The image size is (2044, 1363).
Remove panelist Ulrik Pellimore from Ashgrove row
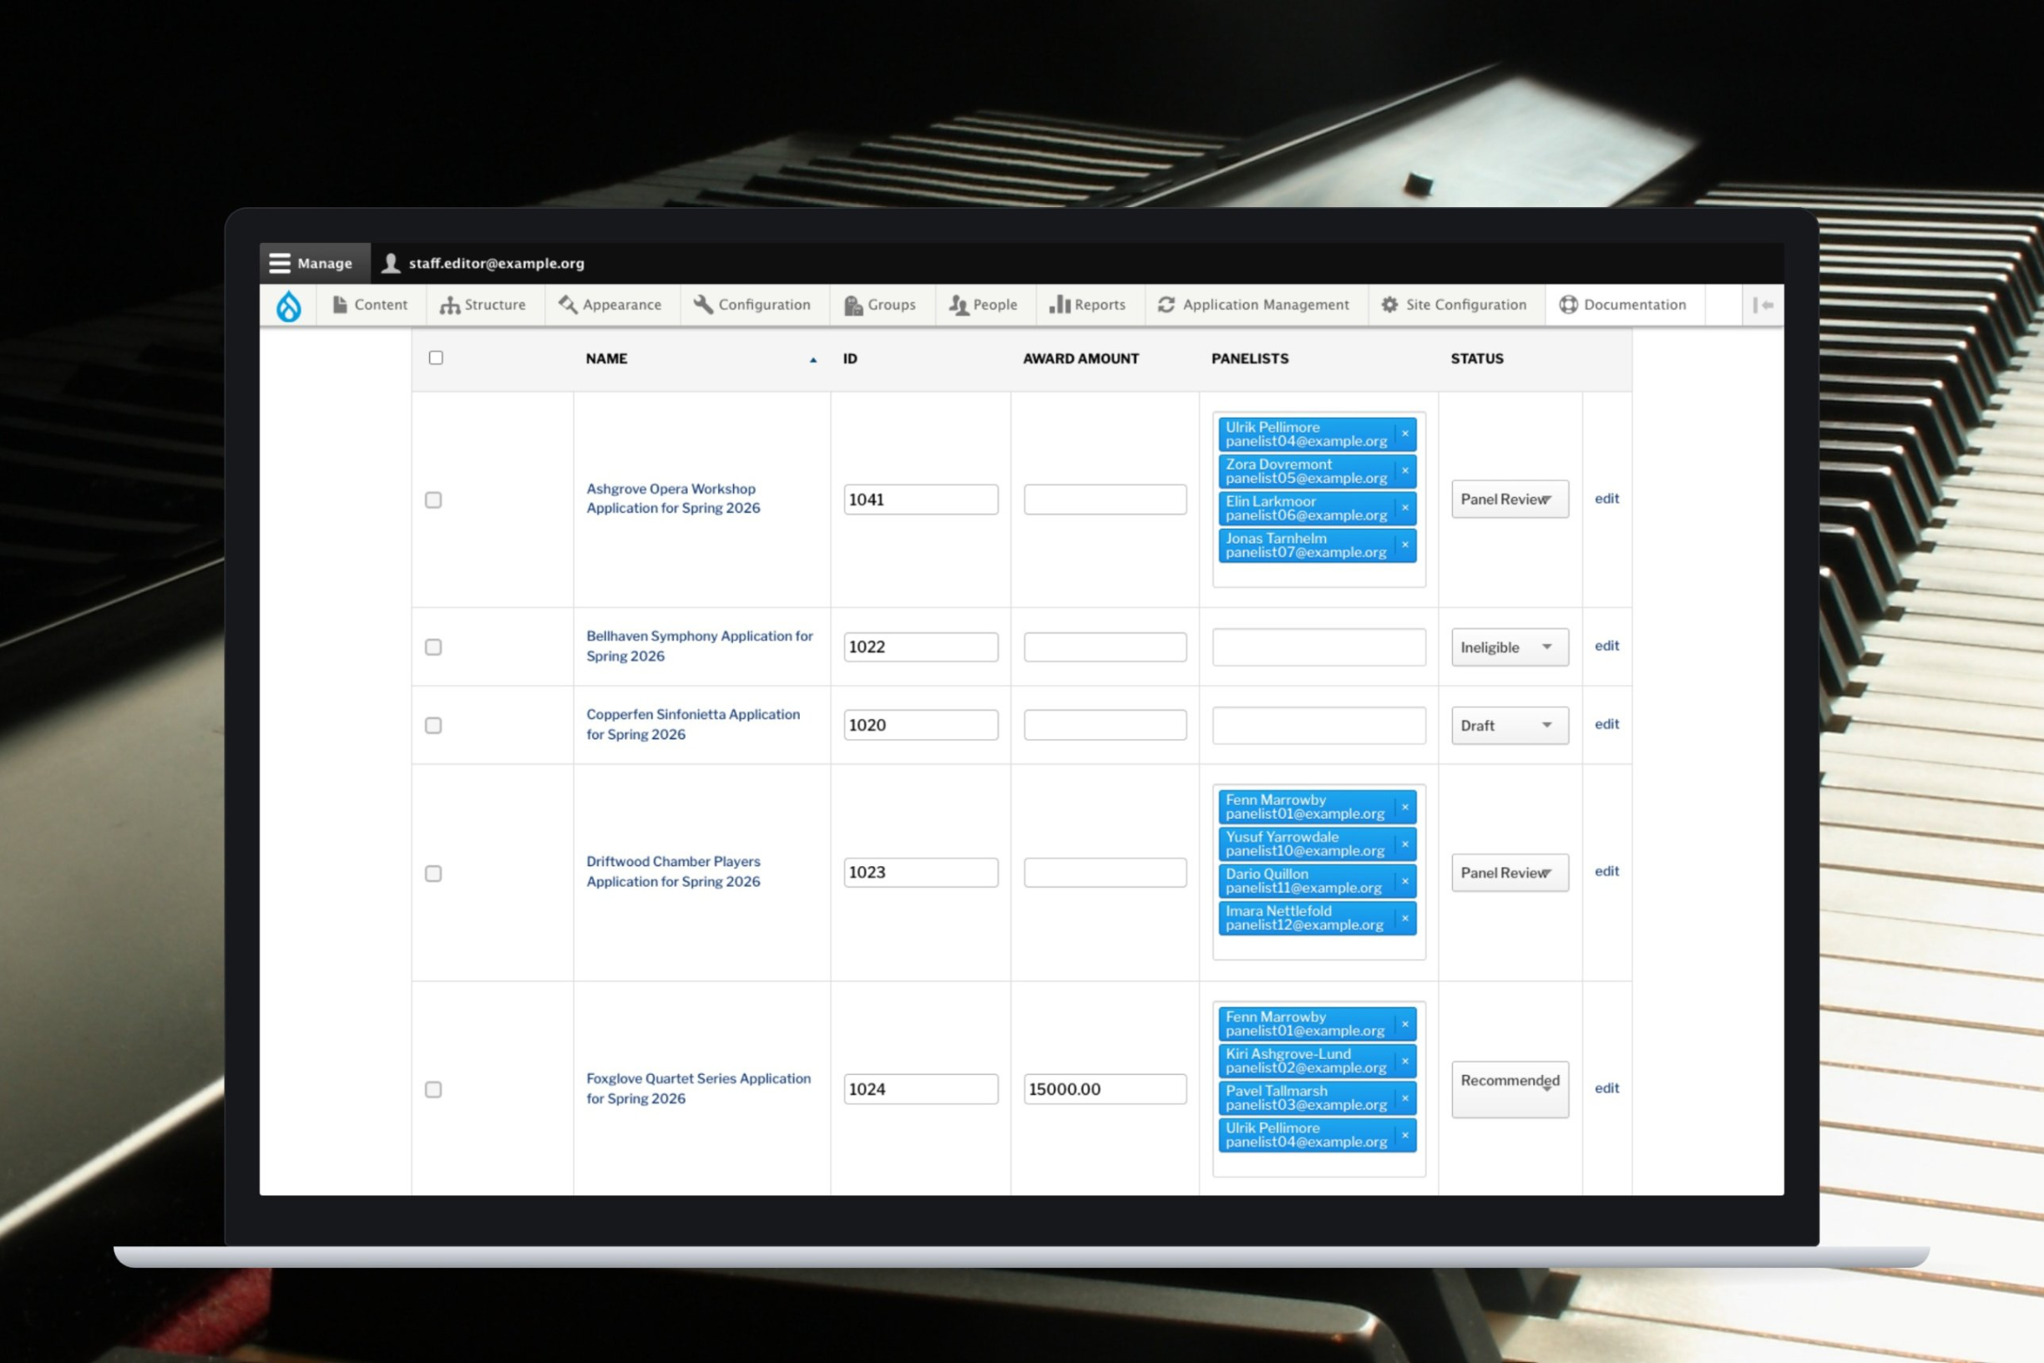[1404, 433]
